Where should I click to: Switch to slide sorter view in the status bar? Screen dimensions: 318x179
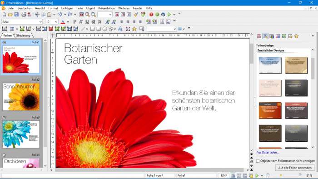point(239,175)
